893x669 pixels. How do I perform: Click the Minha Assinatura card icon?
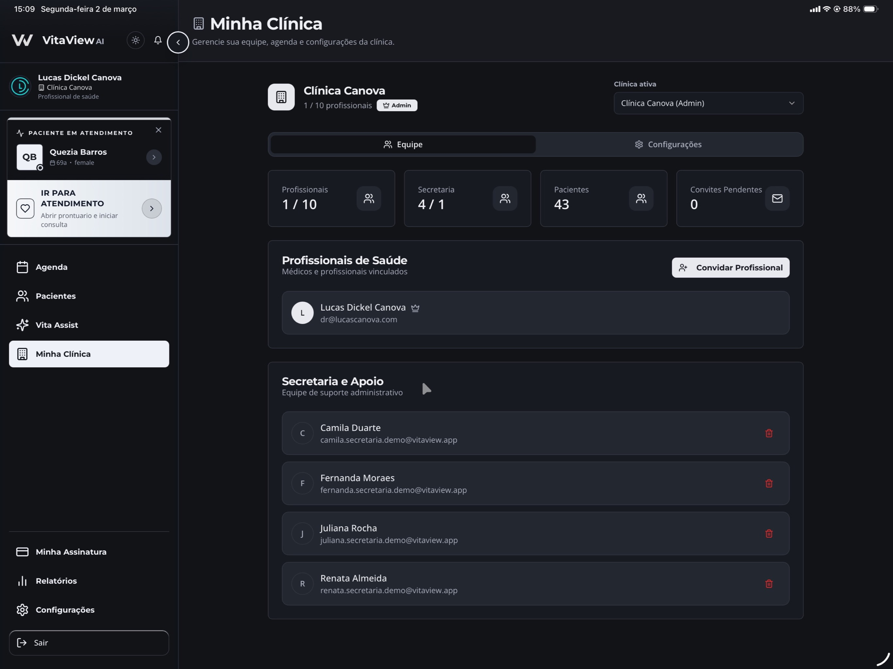pos(22,552)
